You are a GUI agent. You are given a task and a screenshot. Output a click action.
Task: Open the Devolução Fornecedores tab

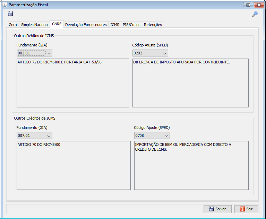point(86,25)
